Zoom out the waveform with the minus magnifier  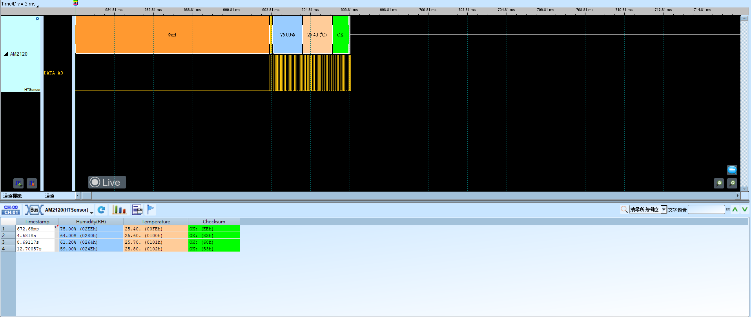pos(719,183)
